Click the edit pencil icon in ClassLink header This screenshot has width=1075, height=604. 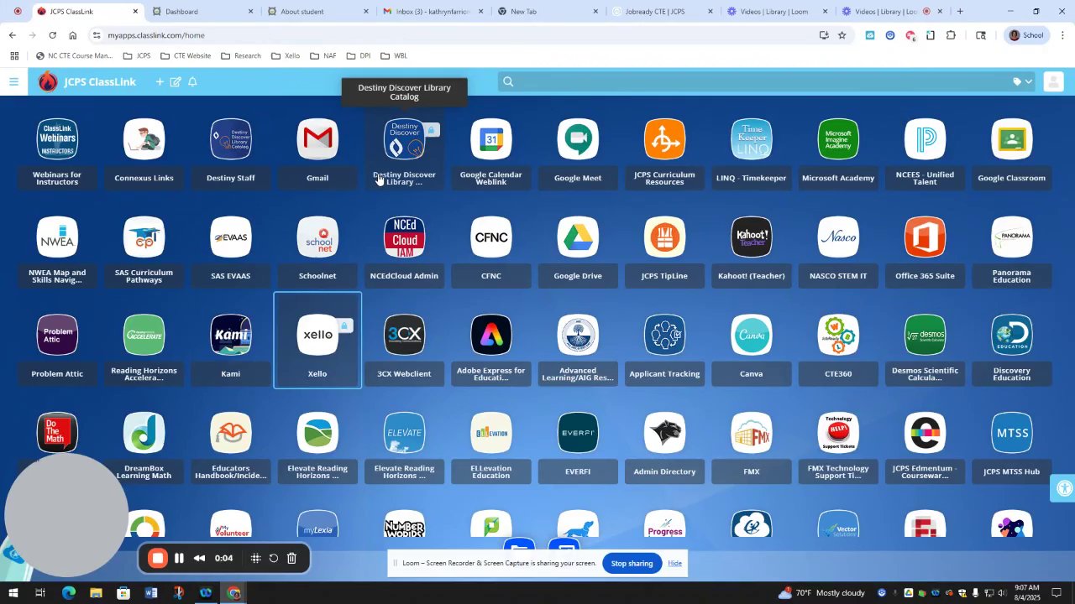pos(176,81)
